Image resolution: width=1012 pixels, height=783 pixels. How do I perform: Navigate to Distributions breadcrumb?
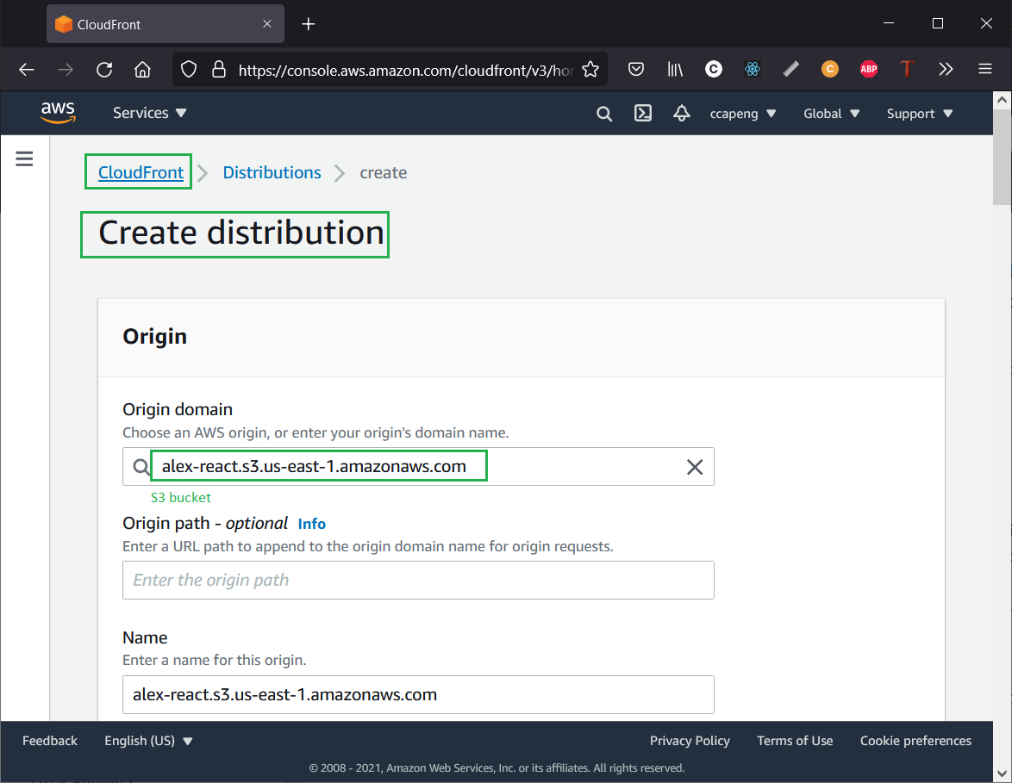coord(272,172)
